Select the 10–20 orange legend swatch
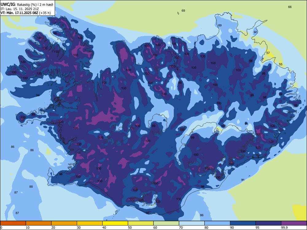 39,223
